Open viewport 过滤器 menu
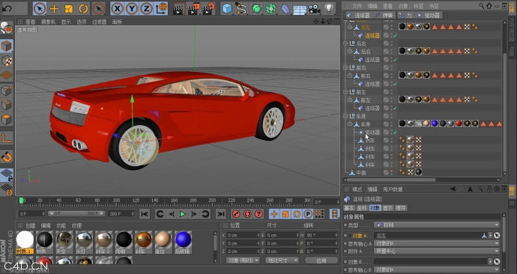The image size is (517, 274). pyautogui.click(x=99, y=22)
